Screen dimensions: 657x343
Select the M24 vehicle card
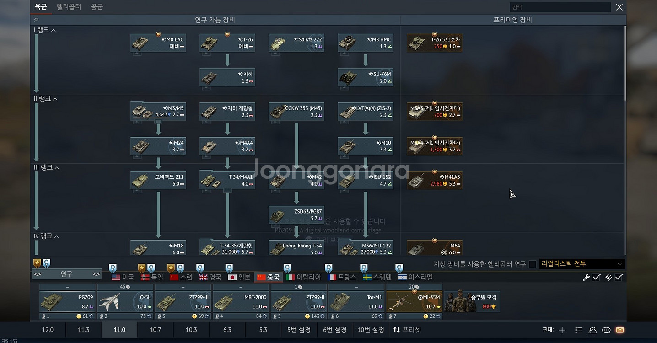click(158, 146)
